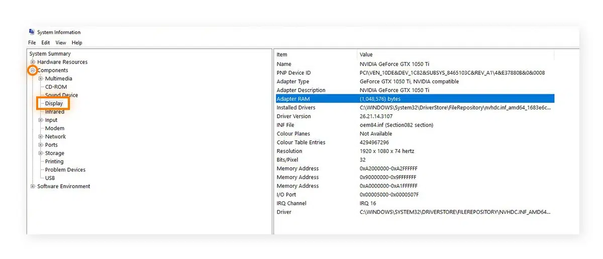Viewport: 603px width, 259px height.
Task: Click the NVIDIA GeForce GTX 1050 Ti name value
Action: point(394,64)
